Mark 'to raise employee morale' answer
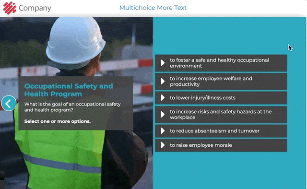Screen dimensions: 307x189 [x=221, y=145]
